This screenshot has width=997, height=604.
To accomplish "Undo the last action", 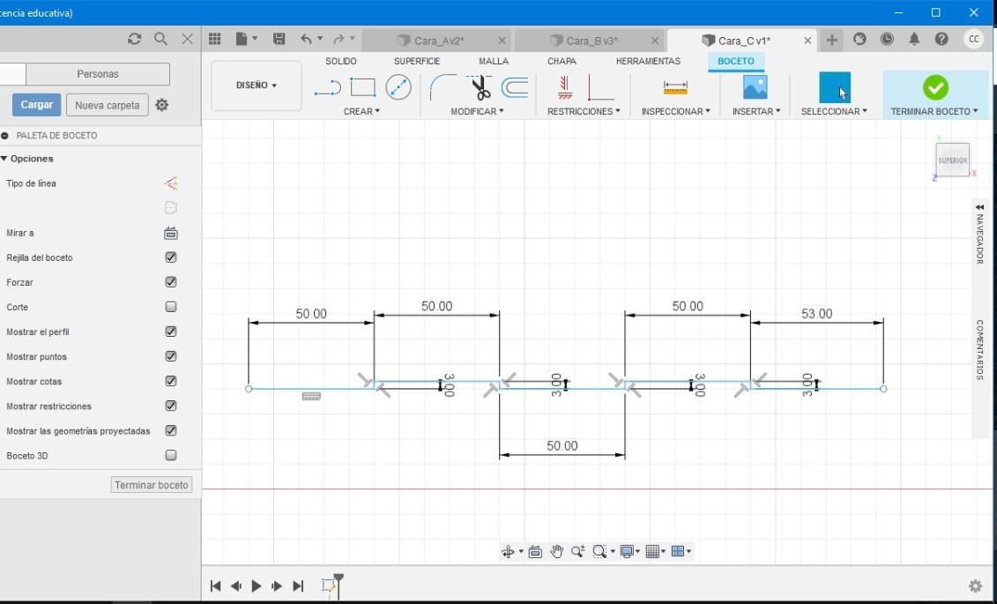I will tap(307, 40).
